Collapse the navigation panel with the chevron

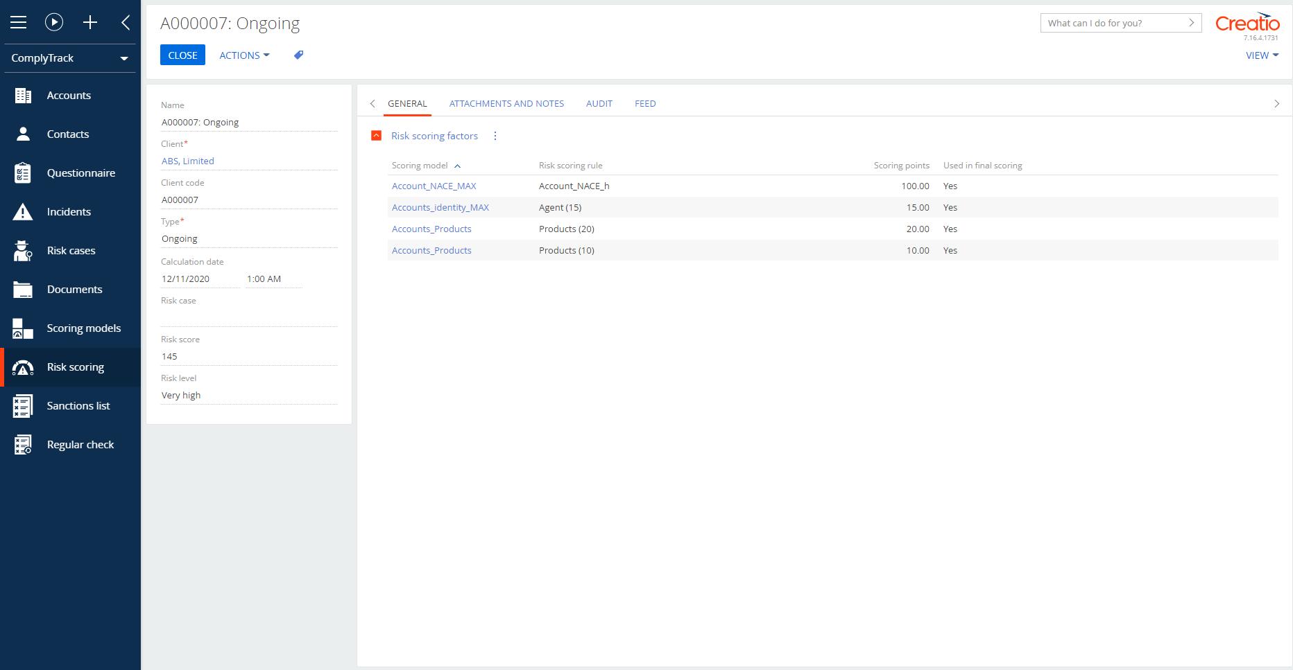pos(126,22)
